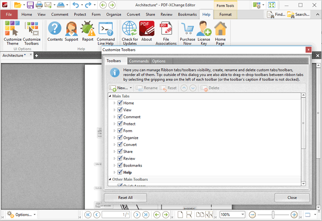
Task: Switch to the Options dialog tab
Action: [x=159, y=61]
